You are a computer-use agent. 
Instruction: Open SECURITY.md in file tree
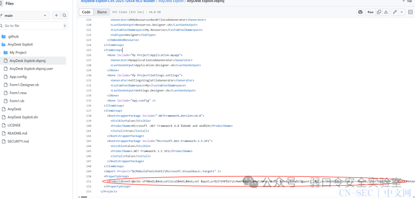18,141
